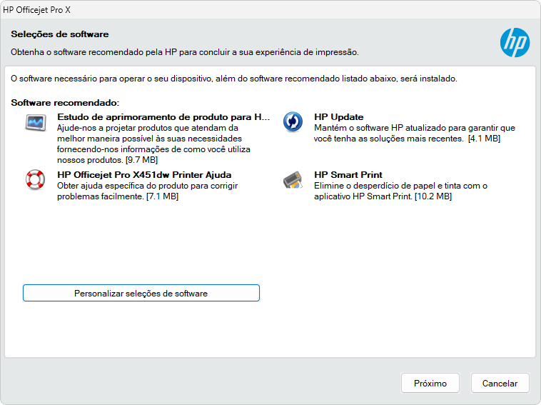Screen dimensions: 541x405
Task: Click the 'Obtenha o software recomendado' subtitle
Action: point(185,52)
